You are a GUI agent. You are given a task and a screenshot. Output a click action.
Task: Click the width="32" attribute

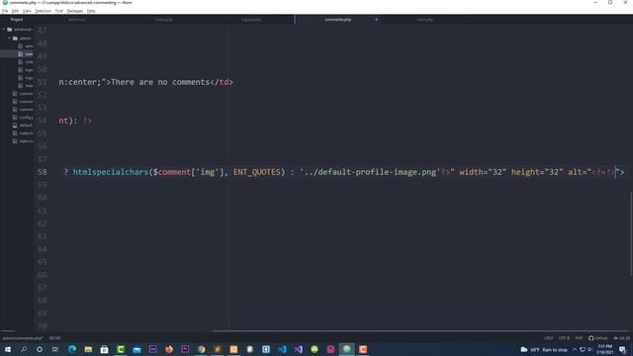[483, 172]
